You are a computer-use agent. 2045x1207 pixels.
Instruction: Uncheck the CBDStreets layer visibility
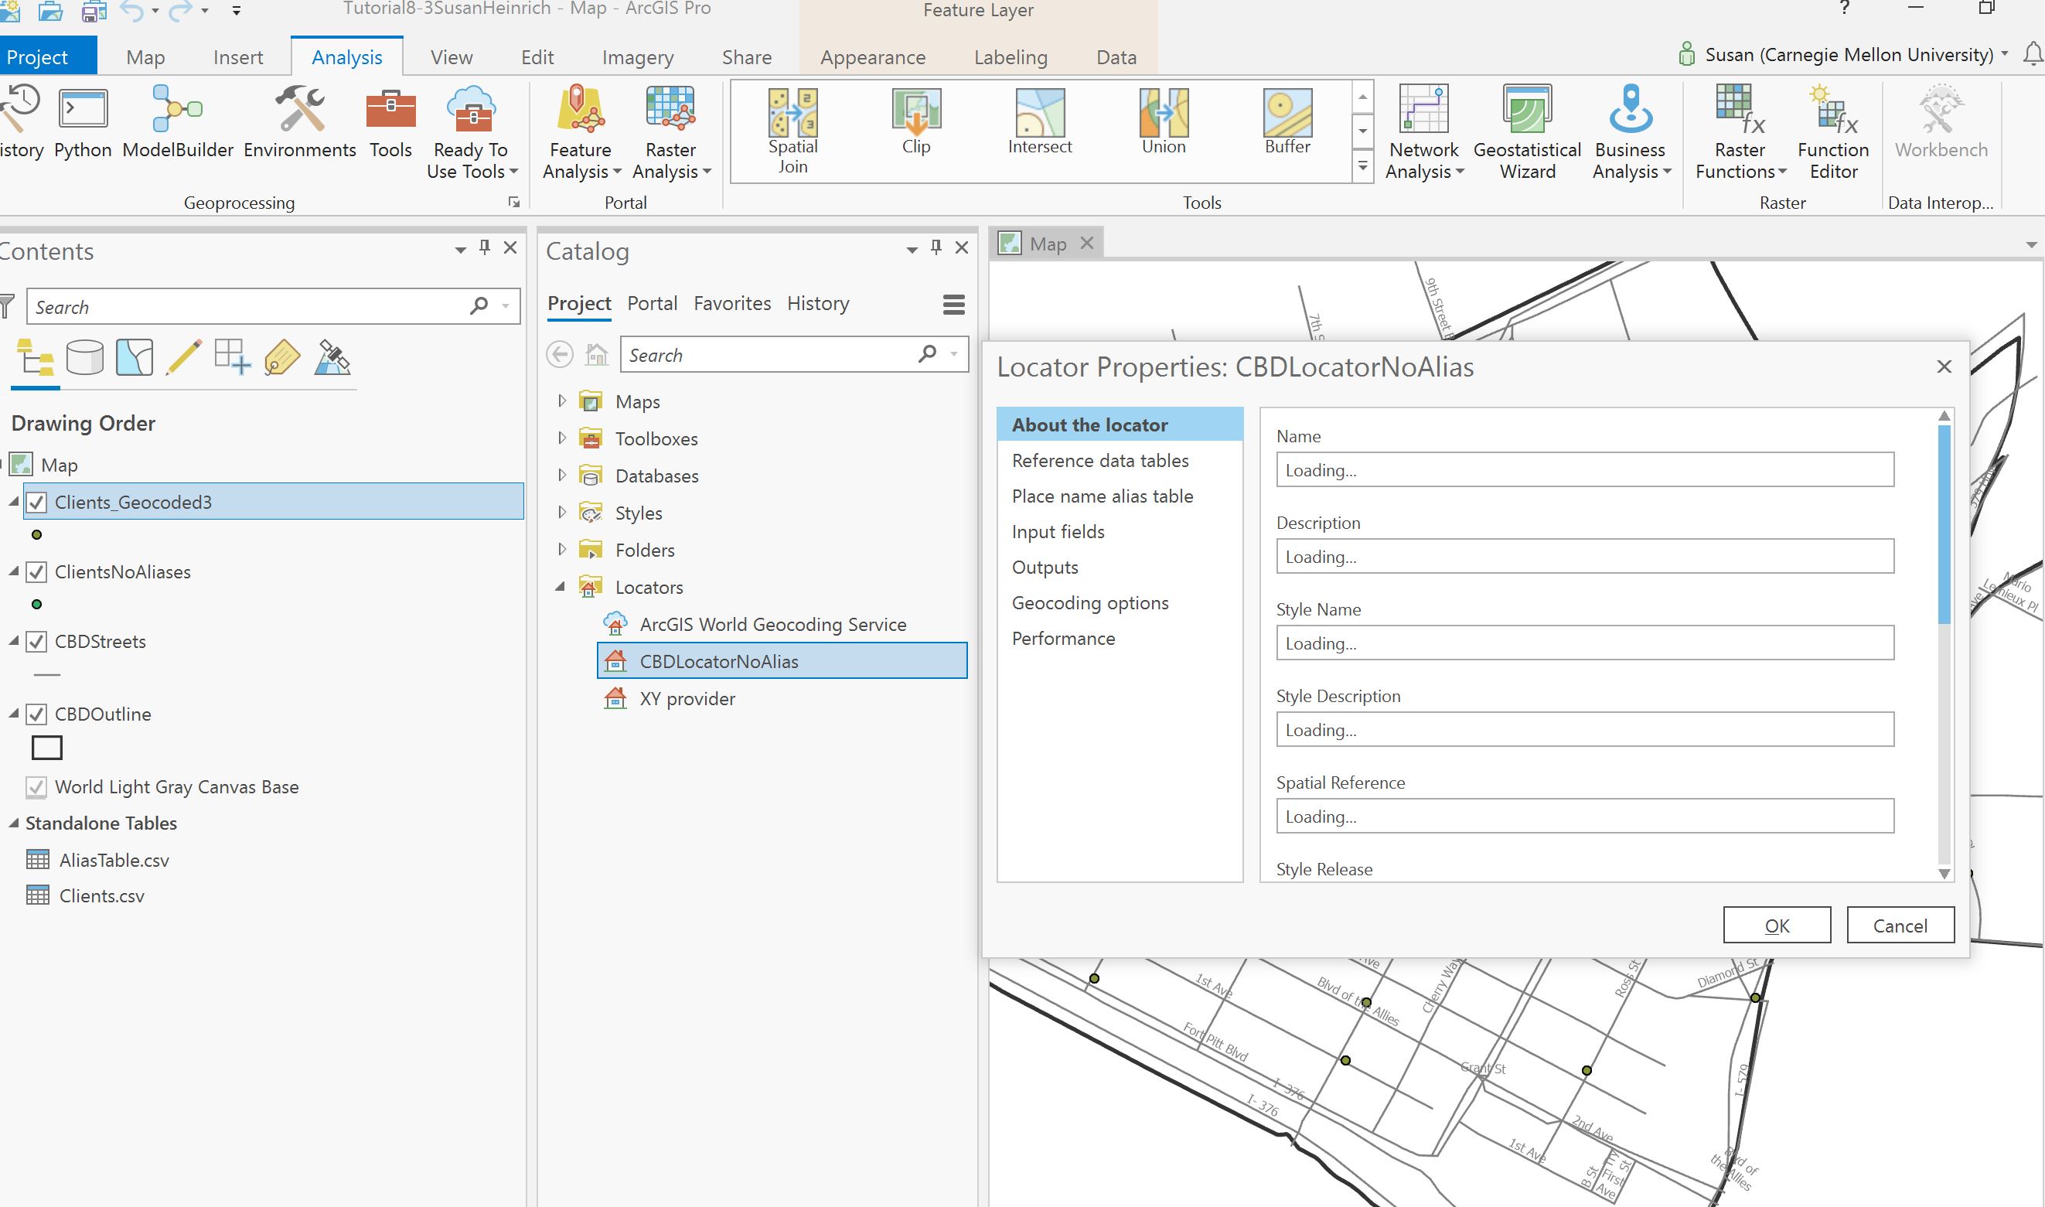point(36,642)
